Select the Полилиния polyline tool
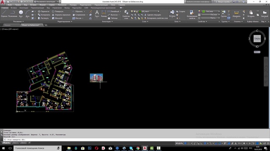270x151 pixels. (x=13, y=14)
